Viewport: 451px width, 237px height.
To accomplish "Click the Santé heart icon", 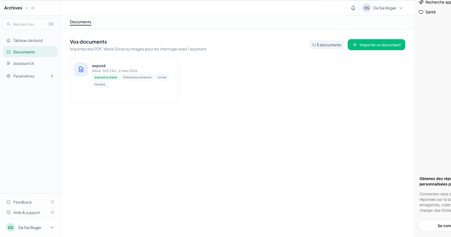I will coord(421,12).
